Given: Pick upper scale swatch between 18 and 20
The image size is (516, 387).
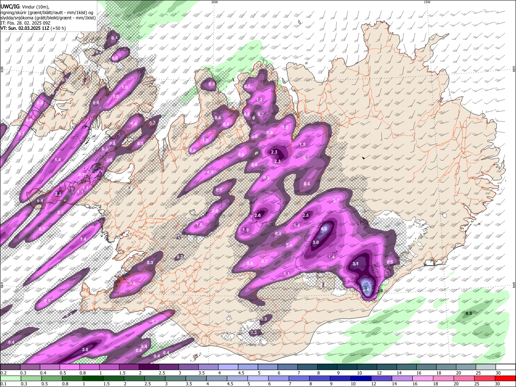Looking at the screenshot, I should pyautogui.click(x=446, y=367).
